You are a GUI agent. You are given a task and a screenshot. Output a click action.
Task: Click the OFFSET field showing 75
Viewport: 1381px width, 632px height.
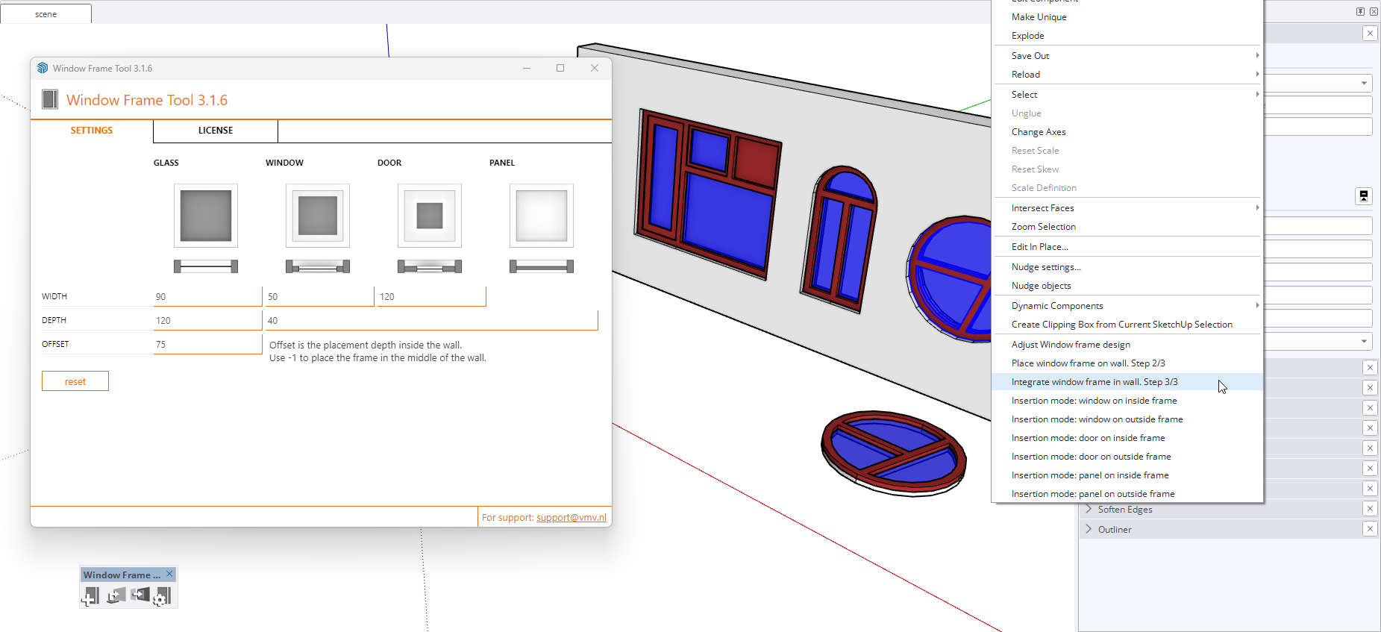click(207, 345)
